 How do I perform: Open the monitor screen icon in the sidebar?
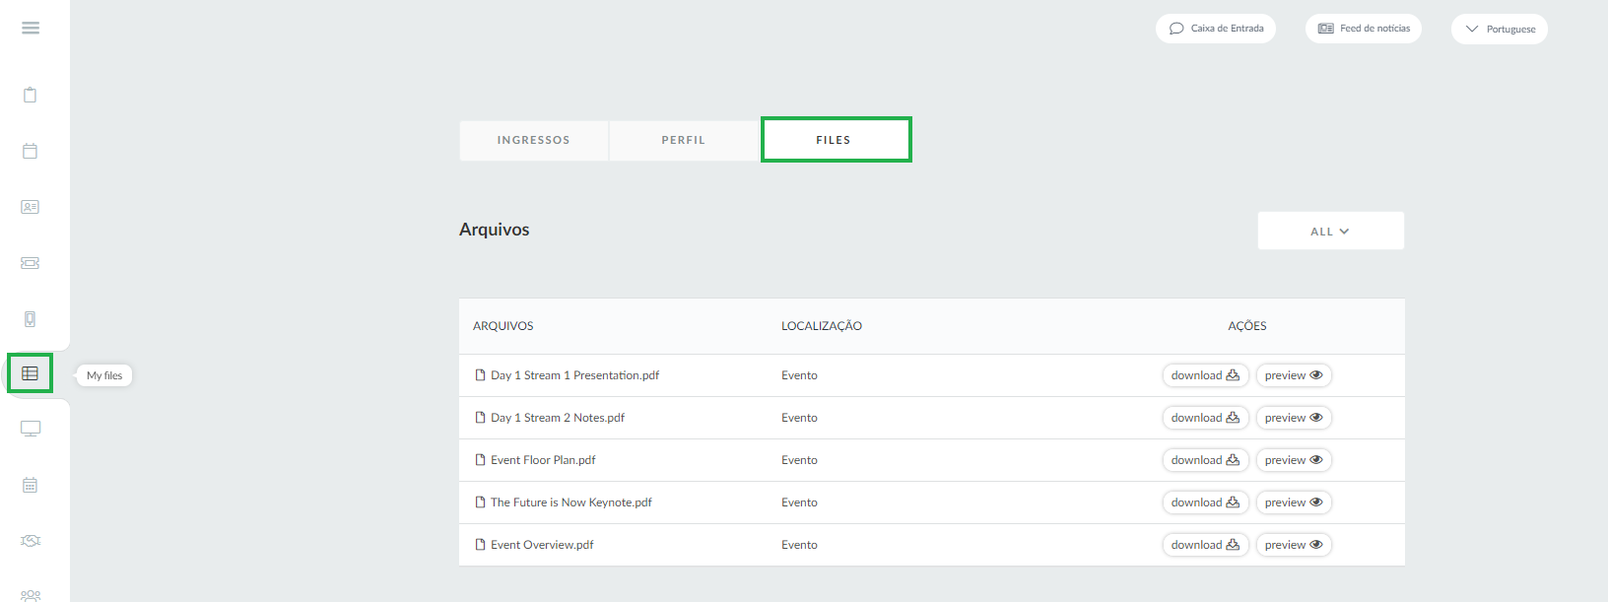31,429
